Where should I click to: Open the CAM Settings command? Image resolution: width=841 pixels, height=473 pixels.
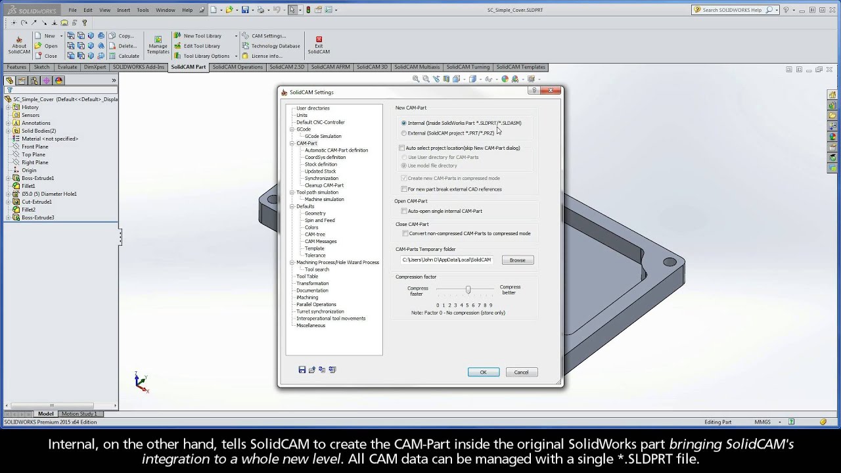coord(263,35)
